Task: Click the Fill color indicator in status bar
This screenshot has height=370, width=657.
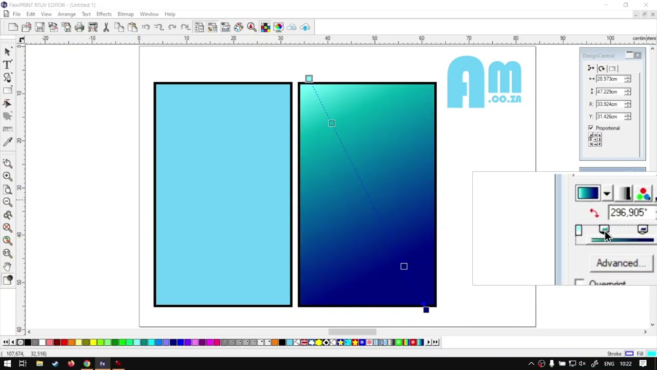Action: pyautogui.click(x=651, y=354)
